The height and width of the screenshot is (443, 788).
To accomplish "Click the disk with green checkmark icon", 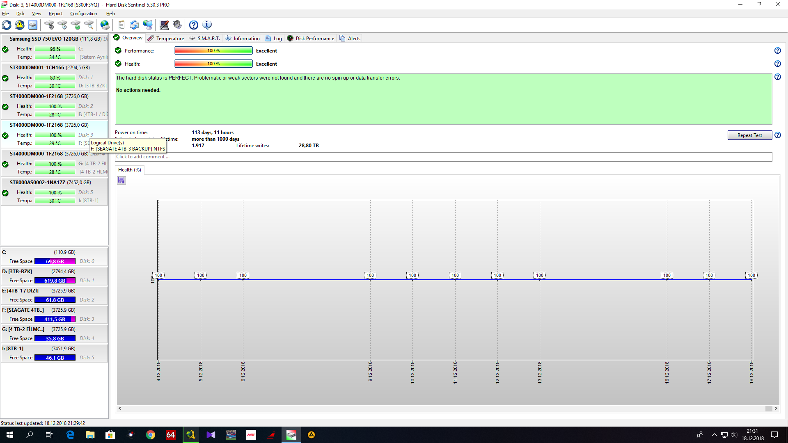I will tap(76, 25).
